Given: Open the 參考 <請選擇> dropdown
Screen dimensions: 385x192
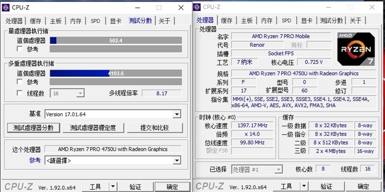Looking at the screenshot, I should (113, 161).
